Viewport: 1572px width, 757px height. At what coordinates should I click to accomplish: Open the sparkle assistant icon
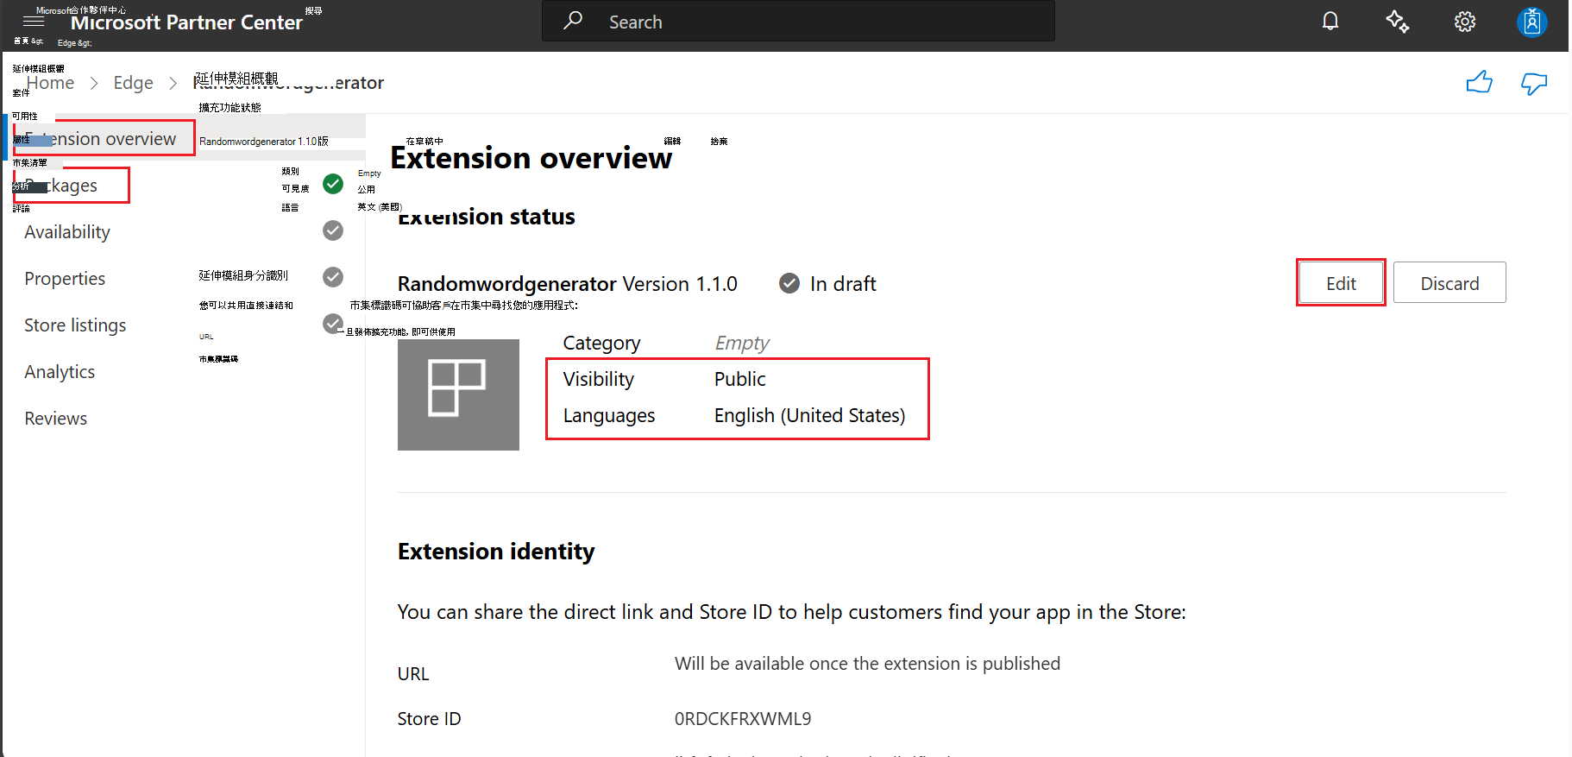click(1398, 21)
